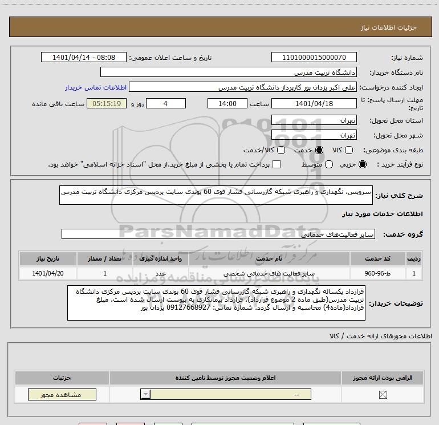Click the نوع فرآیند خرید label
Viewport: 439px width, 425px height.
(x=400, y=164)
